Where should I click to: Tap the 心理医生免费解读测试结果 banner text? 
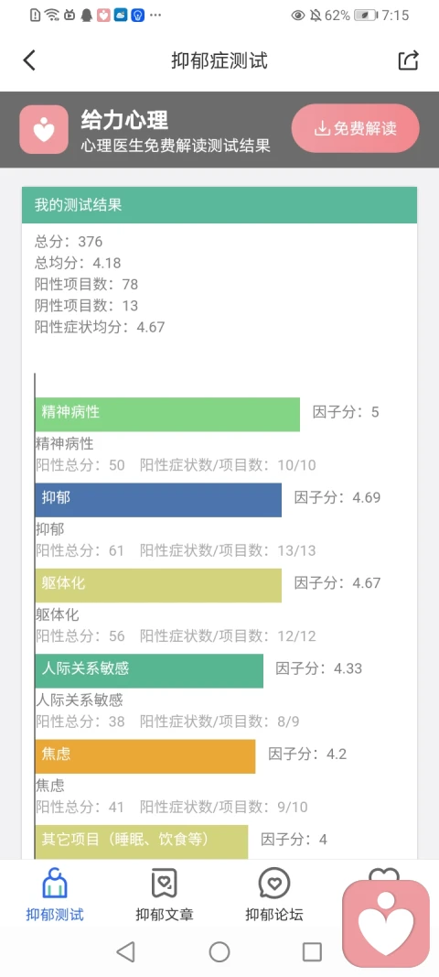(x=176, y=146)
